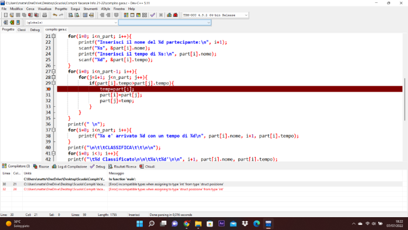Open the Help menu
408x230 pixels.
coord(131,9)
